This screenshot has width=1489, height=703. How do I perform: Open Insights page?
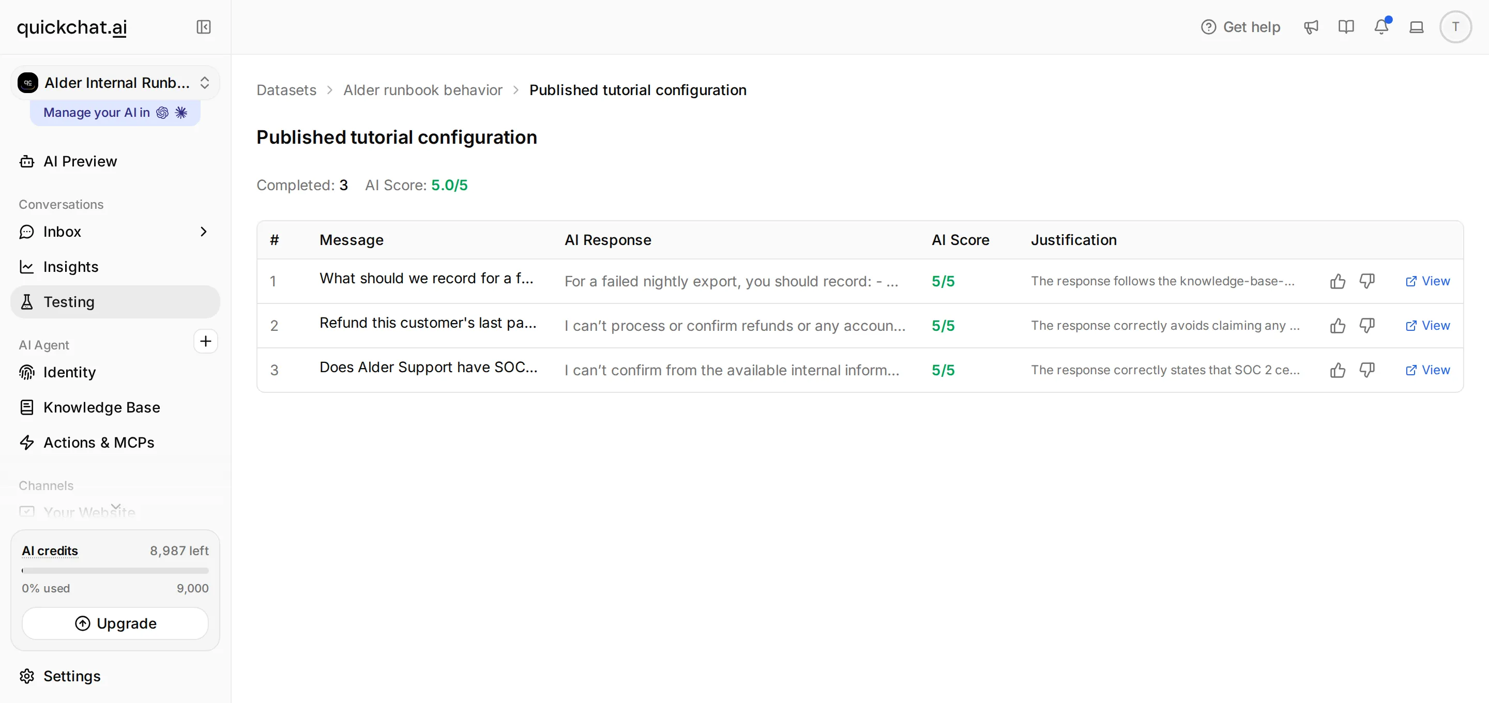115,267
